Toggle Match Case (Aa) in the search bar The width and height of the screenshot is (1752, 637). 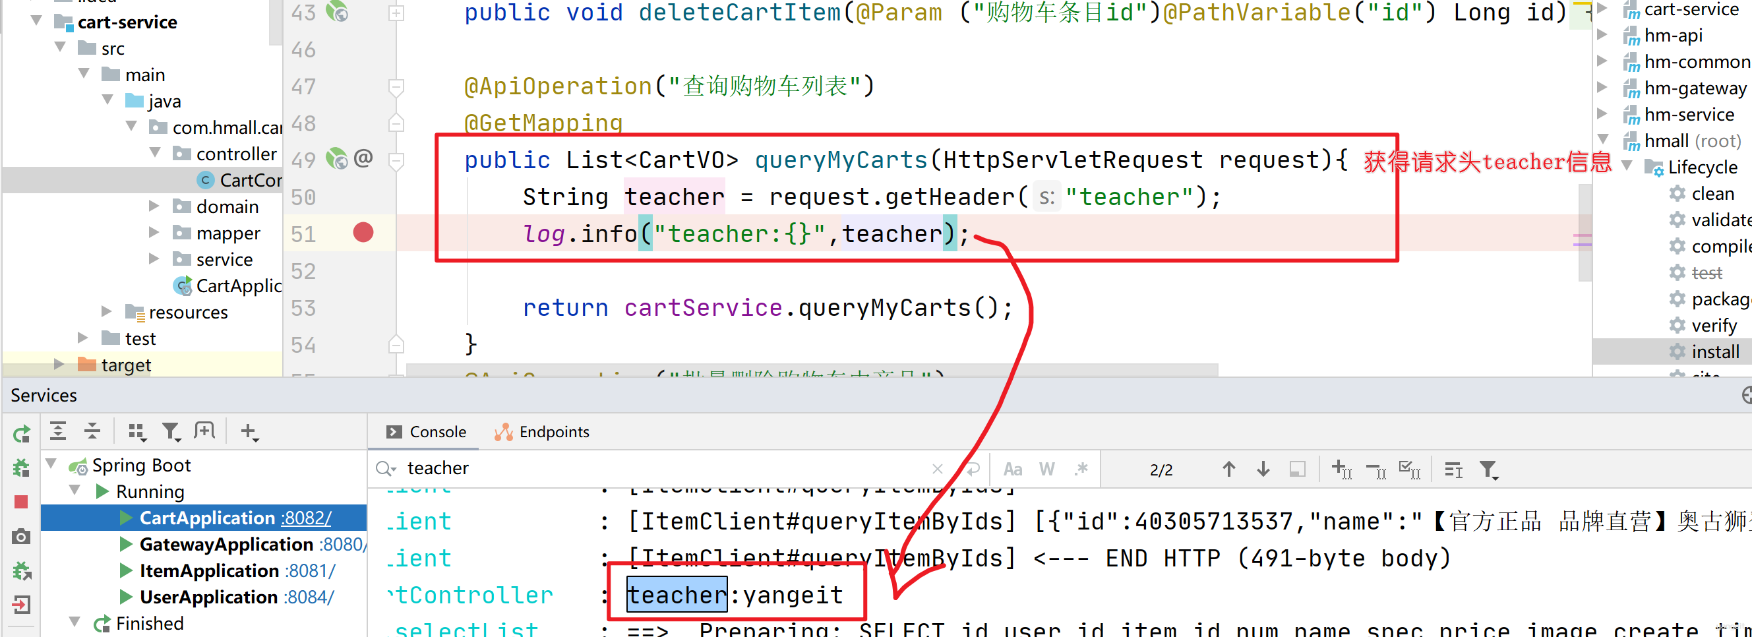click(1012, 469)
